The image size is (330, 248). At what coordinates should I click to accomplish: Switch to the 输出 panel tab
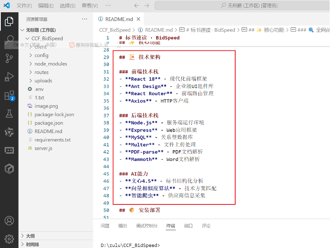(x=123, y=226)
